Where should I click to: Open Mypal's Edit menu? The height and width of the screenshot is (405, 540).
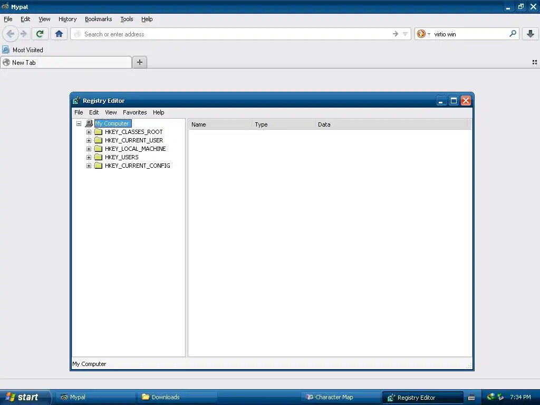25,19
